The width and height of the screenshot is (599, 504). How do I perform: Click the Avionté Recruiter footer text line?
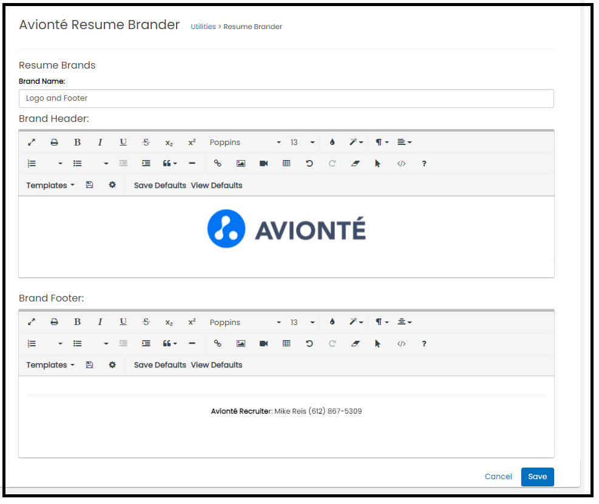coord(286,411)
